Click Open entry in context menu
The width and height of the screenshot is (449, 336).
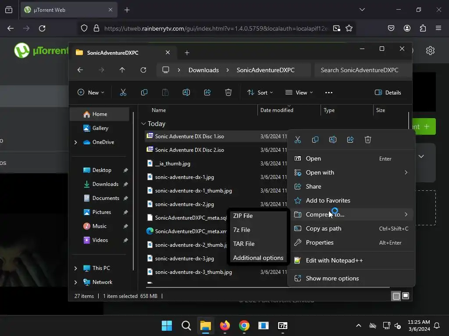pos(351,158)
